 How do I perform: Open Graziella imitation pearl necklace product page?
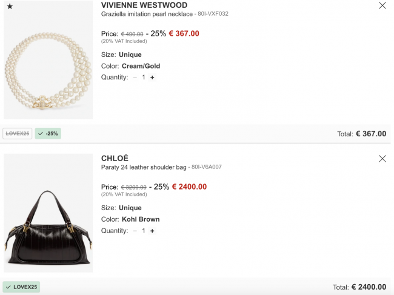coord(147,14)
